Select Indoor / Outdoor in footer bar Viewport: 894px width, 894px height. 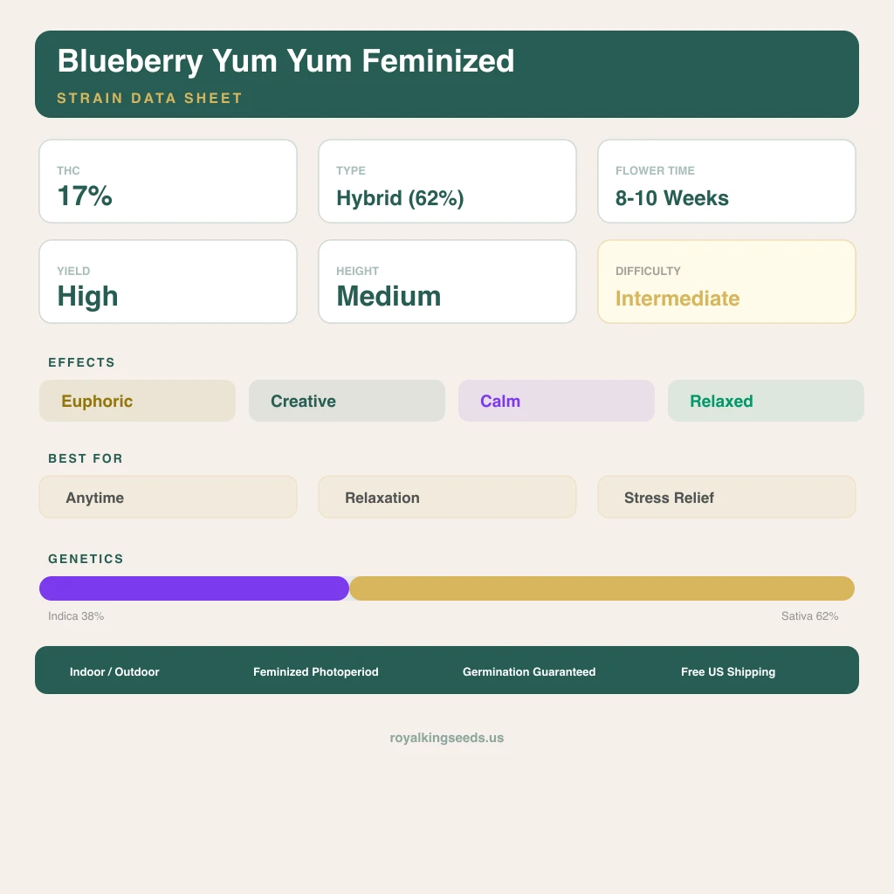114,672
